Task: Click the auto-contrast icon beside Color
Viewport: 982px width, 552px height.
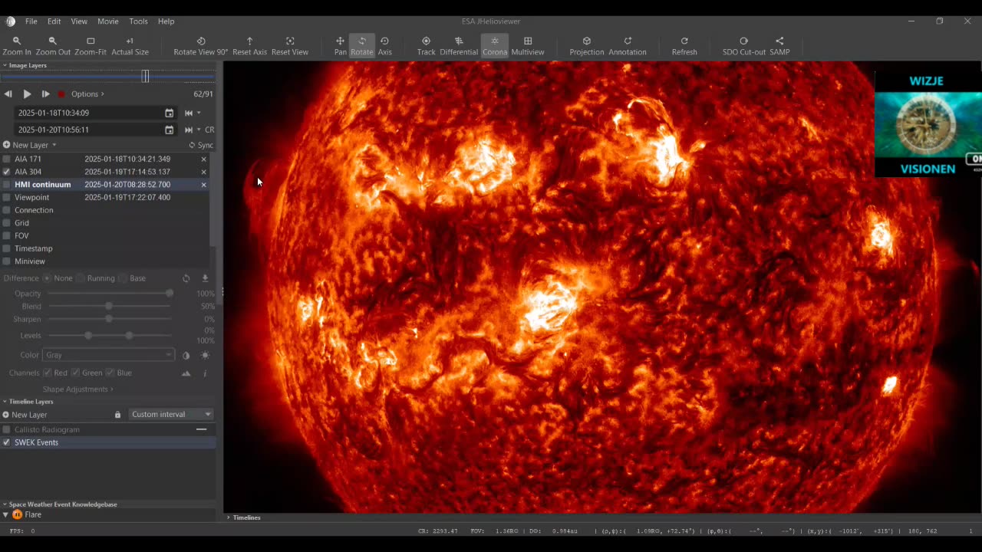Action: point(186,355)
